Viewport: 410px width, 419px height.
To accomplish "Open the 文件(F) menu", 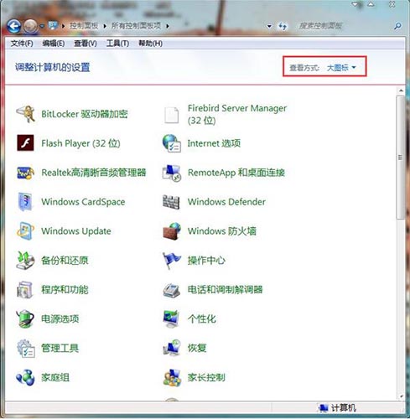I will coord(22,44).
